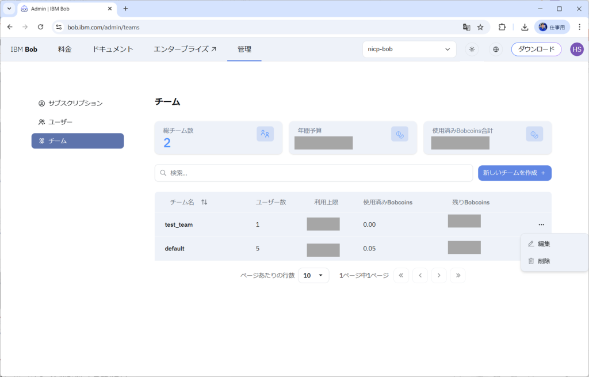
Task: Open the HS user avatar menu
Action: 577,49
